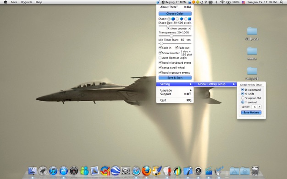This screenshot has height=179, width=287.
Task: Expand the Global Hotkey Setup submenu
Action: pos(215,84)
